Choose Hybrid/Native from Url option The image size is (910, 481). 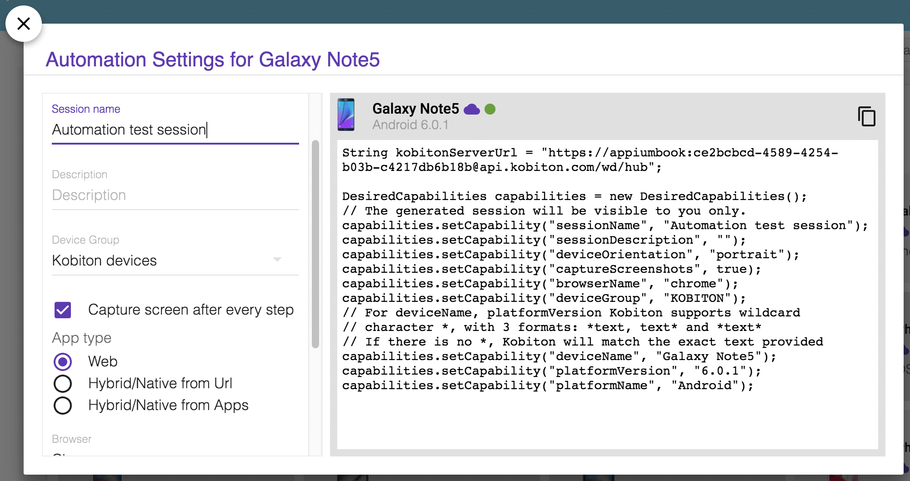coord(63,384)
